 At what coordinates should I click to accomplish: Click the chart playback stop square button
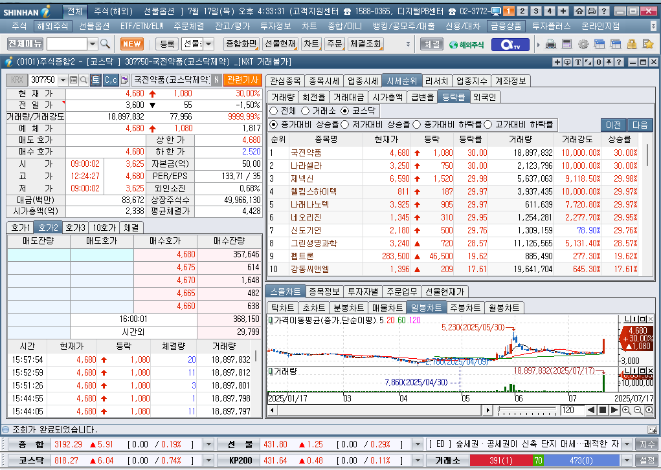click(x=603, y=410)
